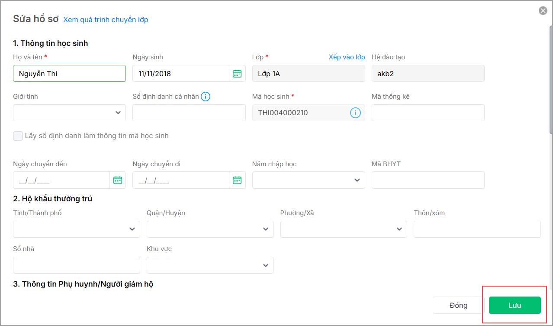Close the Sửa hồ sơ dialog with X
The width and height of the screenshot is (553, 326).
tap(543, 11)
